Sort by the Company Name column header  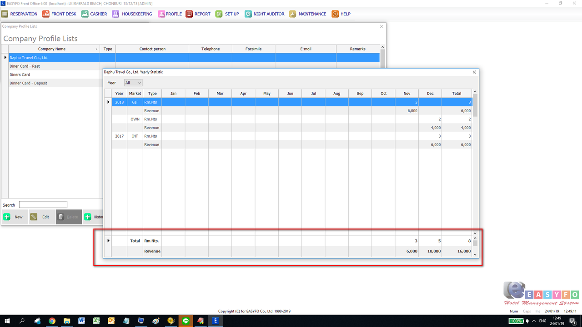[x=54, y=49]
